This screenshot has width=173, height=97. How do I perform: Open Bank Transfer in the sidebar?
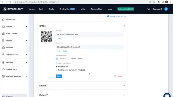pos(12,33)
